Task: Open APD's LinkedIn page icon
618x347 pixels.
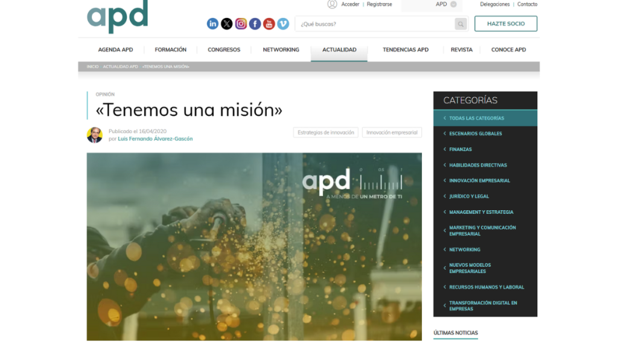Action: click(x=212, y=23)
